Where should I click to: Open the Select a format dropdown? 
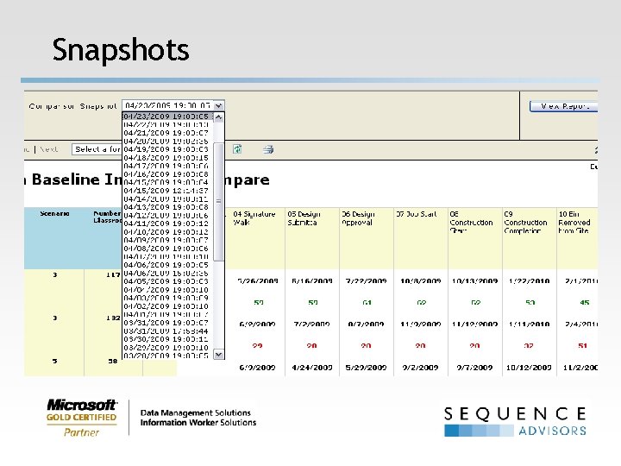coord(97,149)
